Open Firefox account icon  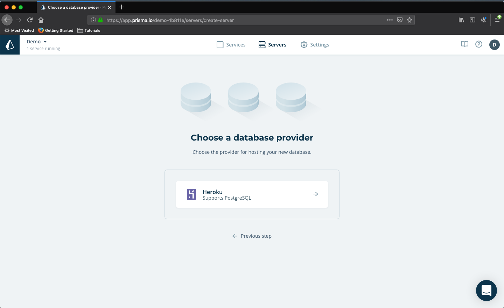pos(484,20)
